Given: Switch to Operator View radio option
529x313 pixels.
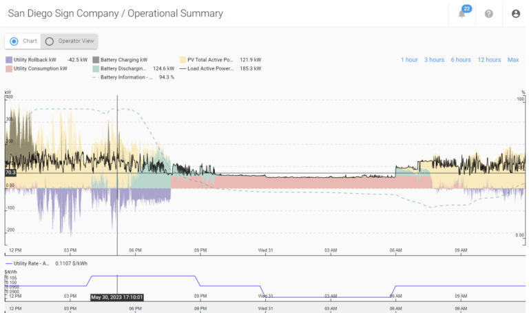Looking at the screenshot, I should (50, 41).
